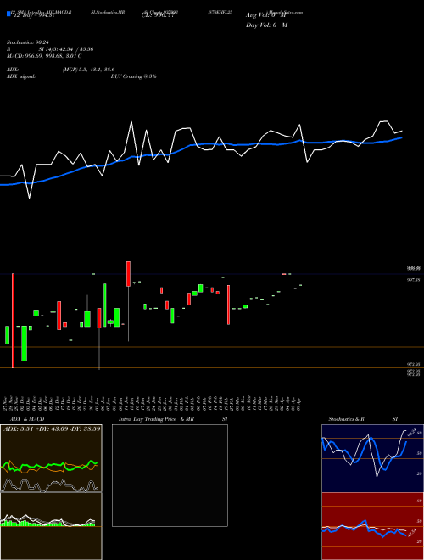Click the red RSI chart panel

tap(372, 526)
